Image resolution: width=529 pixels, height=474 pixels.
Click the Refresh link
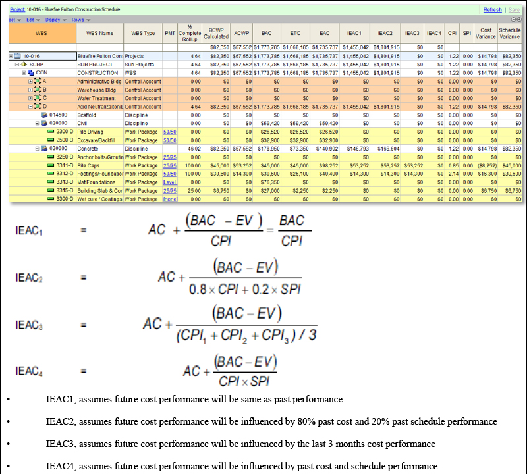pos(492,9)
